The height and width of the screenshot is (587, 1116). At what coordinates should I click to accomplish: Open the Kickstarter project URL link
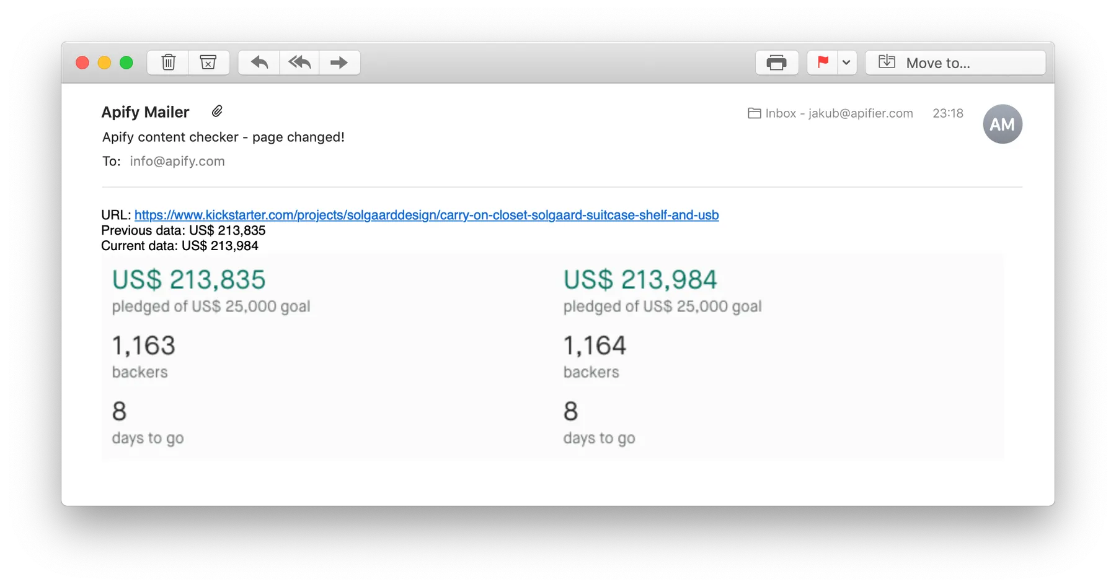click(x=427, y=215)
